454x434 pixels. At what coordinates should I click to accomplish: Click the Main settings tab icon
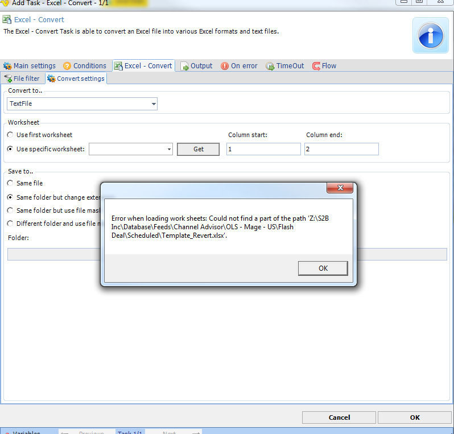click(x=7, y=66)
